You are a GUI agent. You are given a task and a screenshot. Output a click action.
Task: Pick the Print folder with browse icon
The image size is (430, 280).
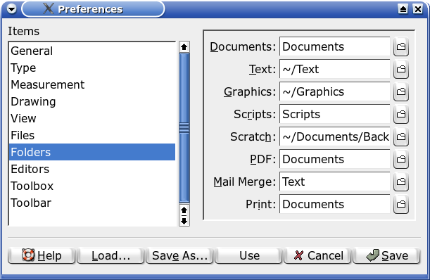coord(401,204)
